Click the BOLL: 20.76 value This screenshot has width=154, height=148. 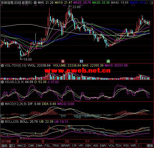coord(29,122)
